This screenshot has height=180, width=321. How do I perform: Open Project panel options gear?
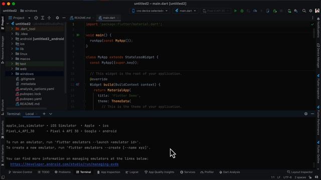pos(57,18)
